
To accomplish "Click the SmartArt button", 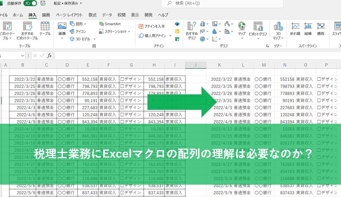I will click(x=110, y=24).
